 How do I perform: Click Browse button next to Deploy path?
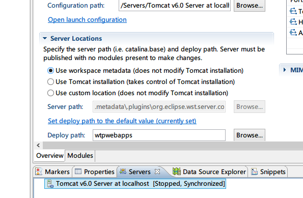(x=250, y=135)
